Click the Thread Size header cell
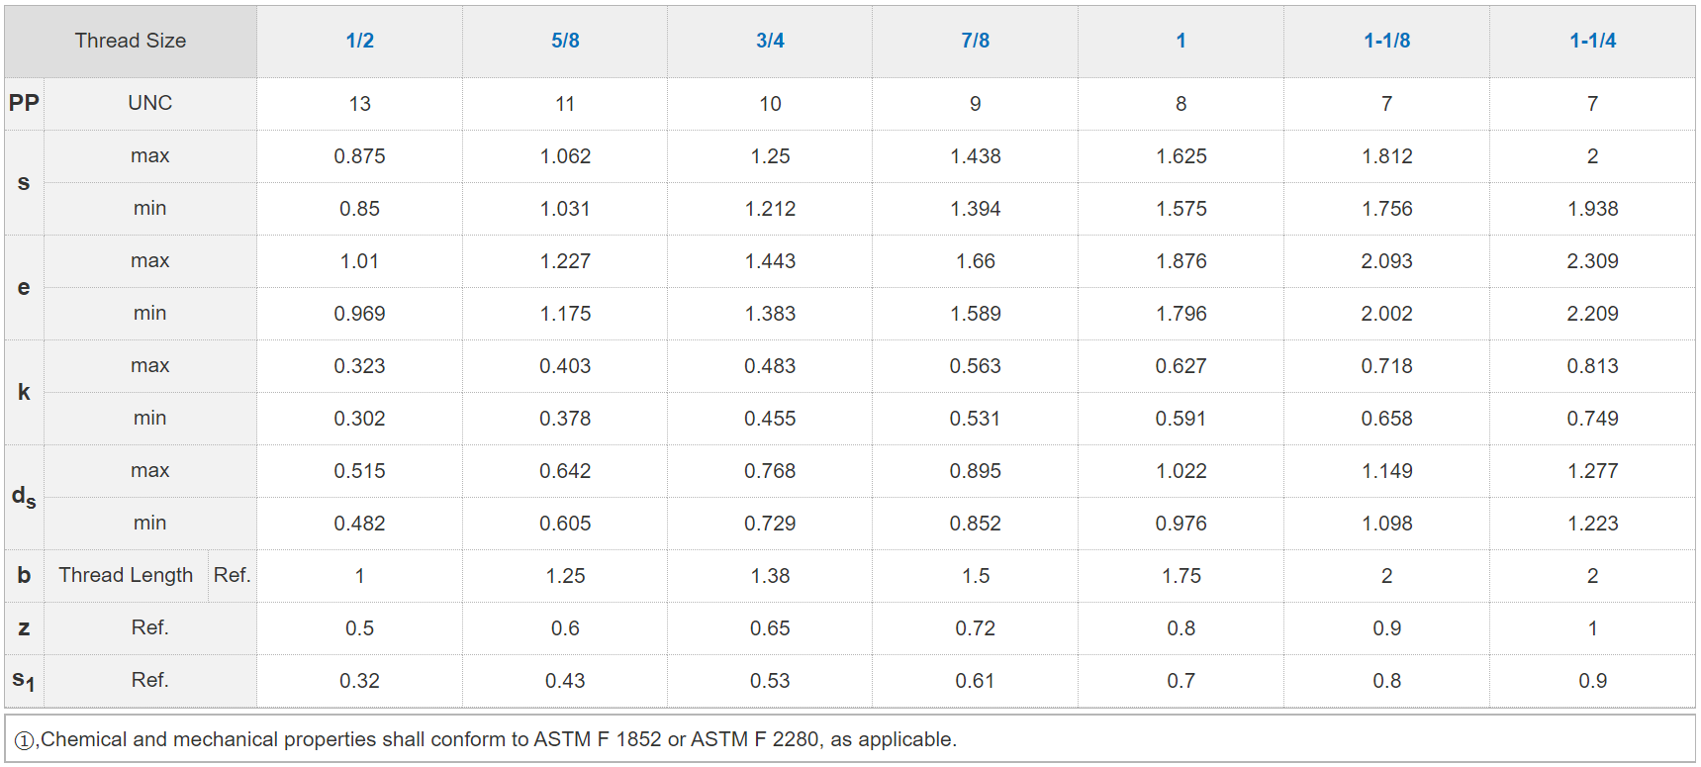 tap(131, 41)
